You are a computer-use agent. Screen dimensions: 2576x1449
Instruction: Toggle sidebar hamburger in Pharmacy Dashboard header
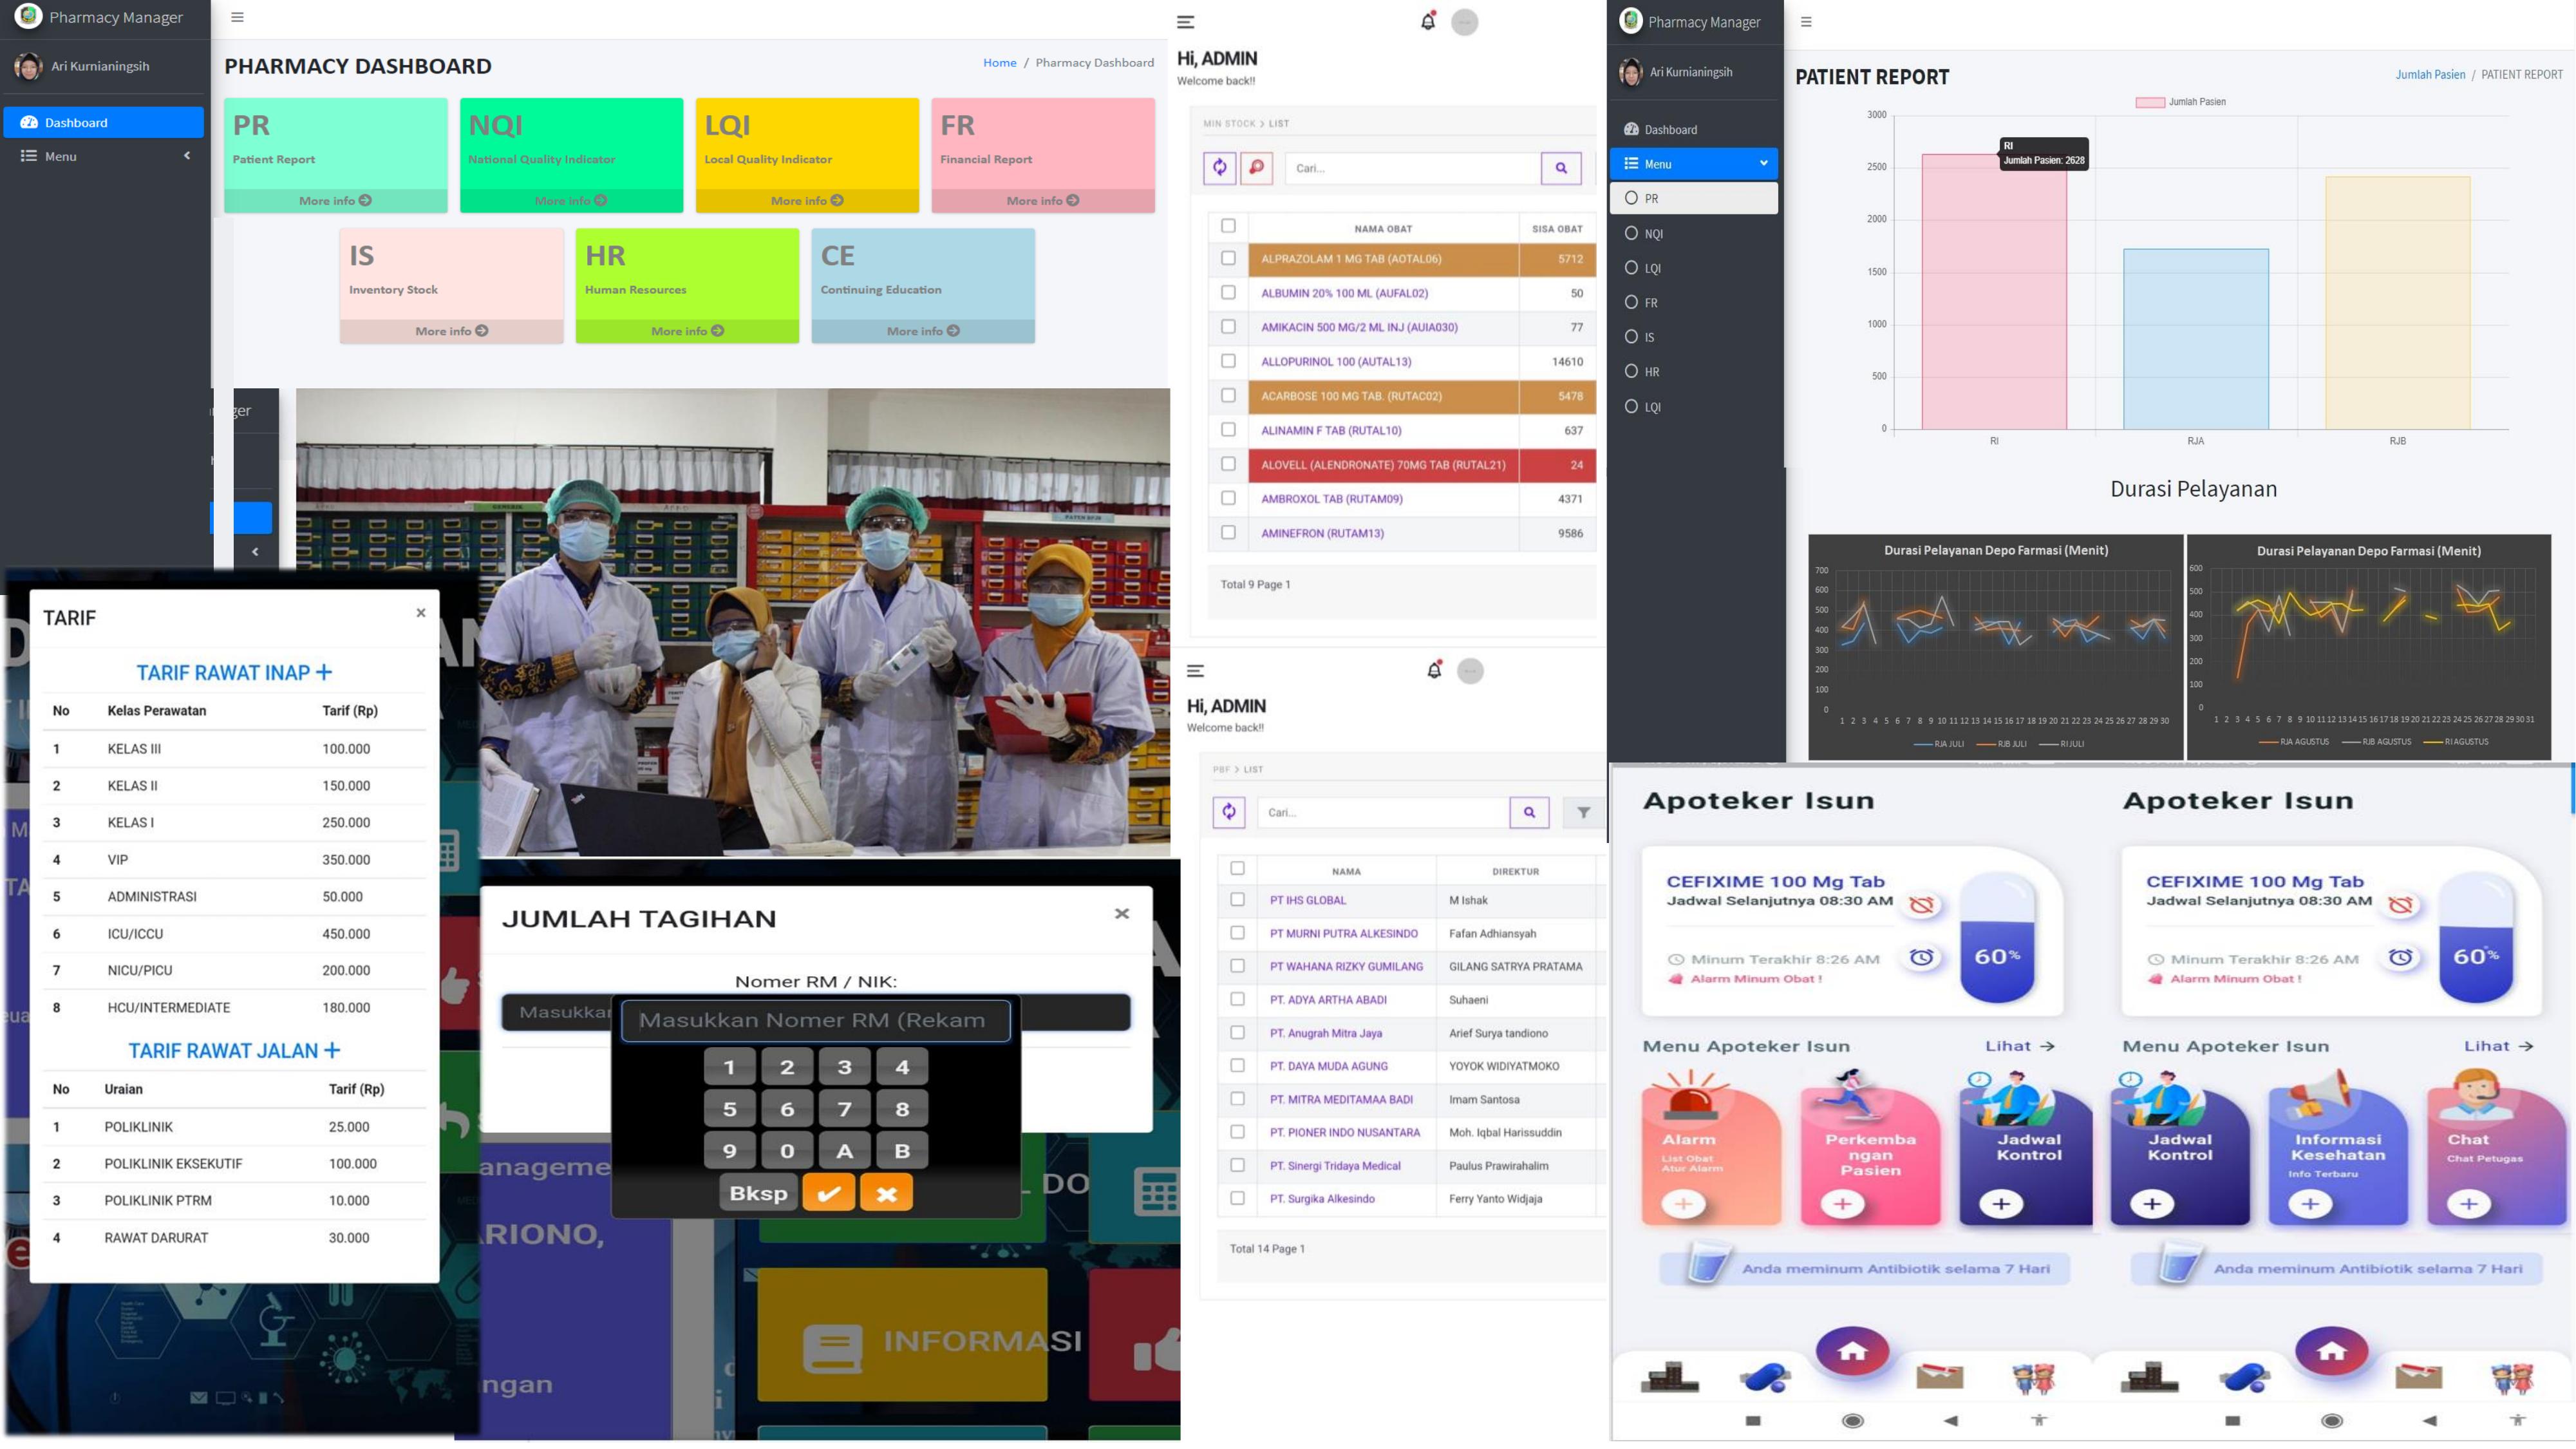(x=237, y=17)
